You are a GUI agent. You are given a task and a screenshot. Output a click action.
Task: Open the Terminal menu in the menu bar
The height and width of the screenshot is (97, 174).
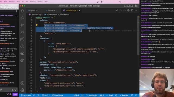[33, 2]
